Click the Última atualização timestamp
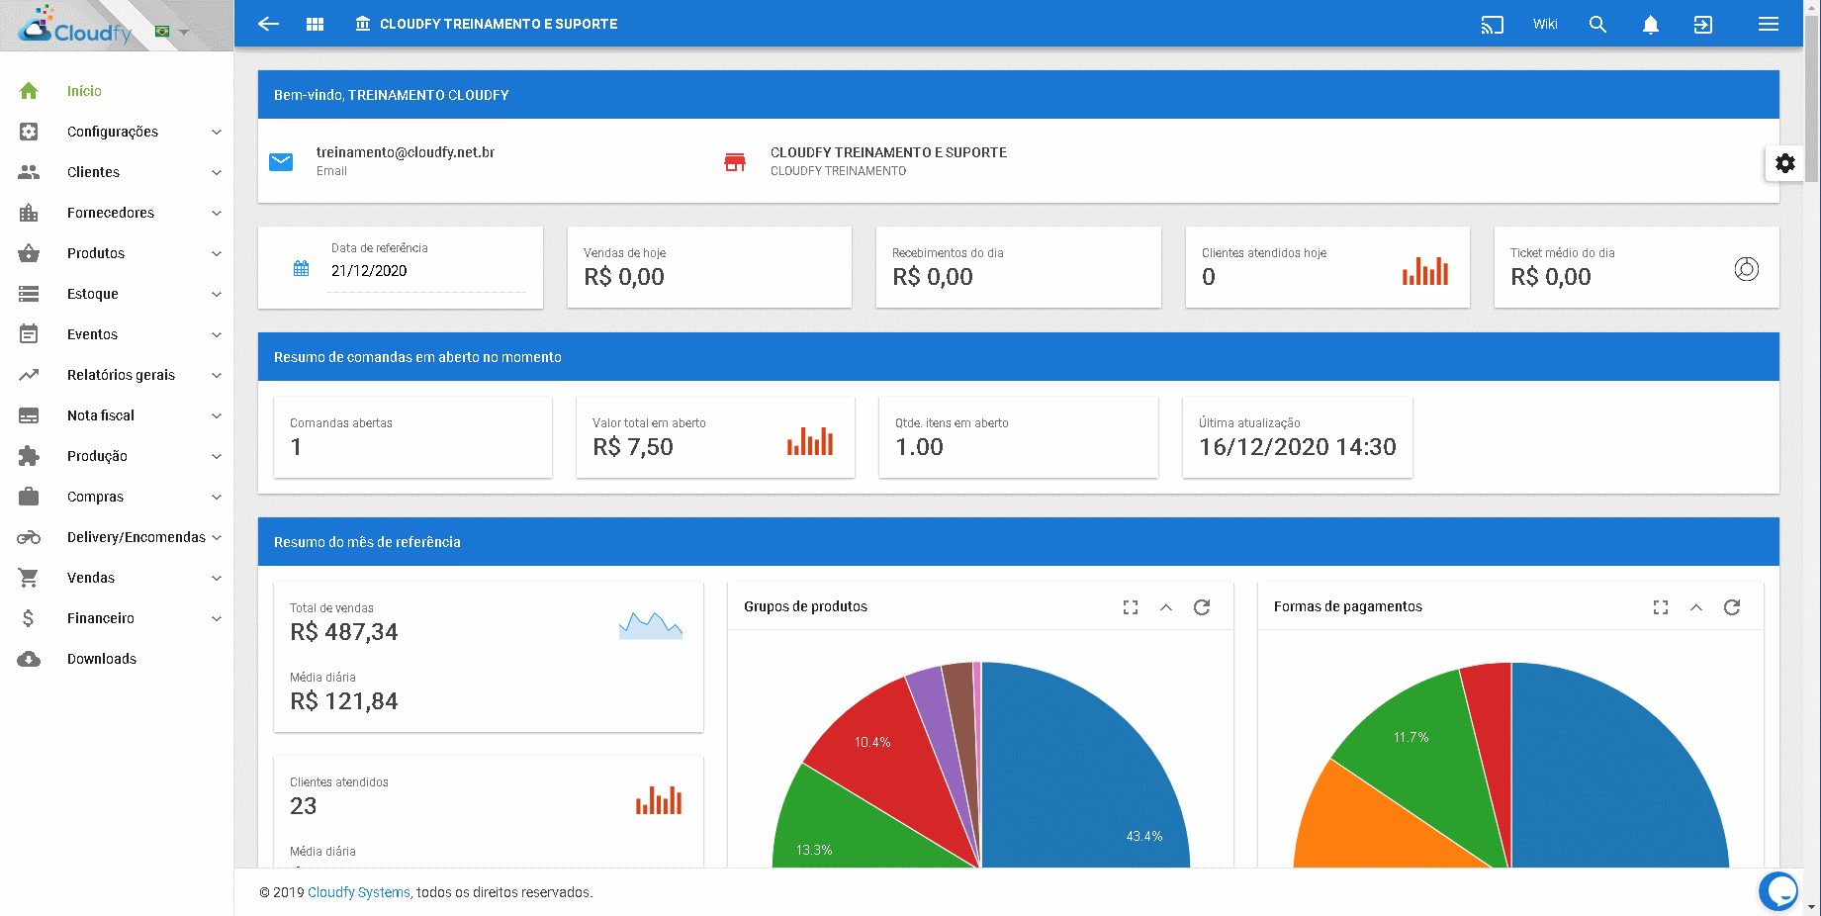 1298,447
